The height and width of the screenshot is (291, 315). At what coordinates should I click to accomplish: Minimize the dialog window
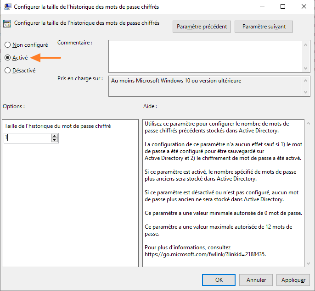(262, 6)
